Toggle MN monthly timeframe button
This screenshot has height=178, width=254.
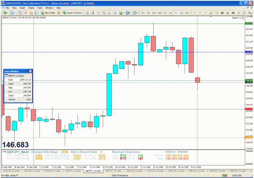pyautogui.click(x=187, y=13)
